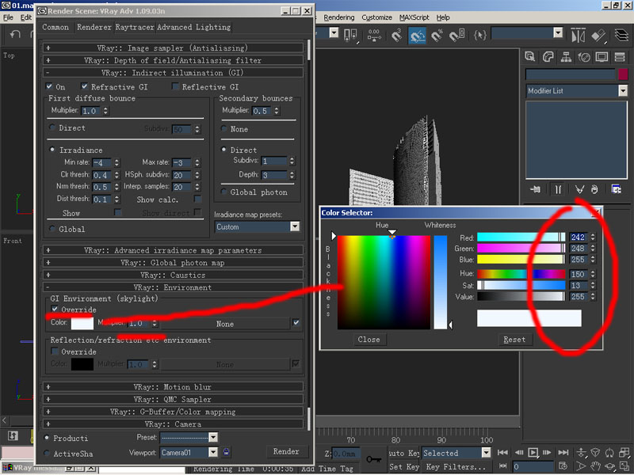Toggle the highlighted Angle Snap tool
The width and height of the screenshot is (634, 475).
[417, 36]
